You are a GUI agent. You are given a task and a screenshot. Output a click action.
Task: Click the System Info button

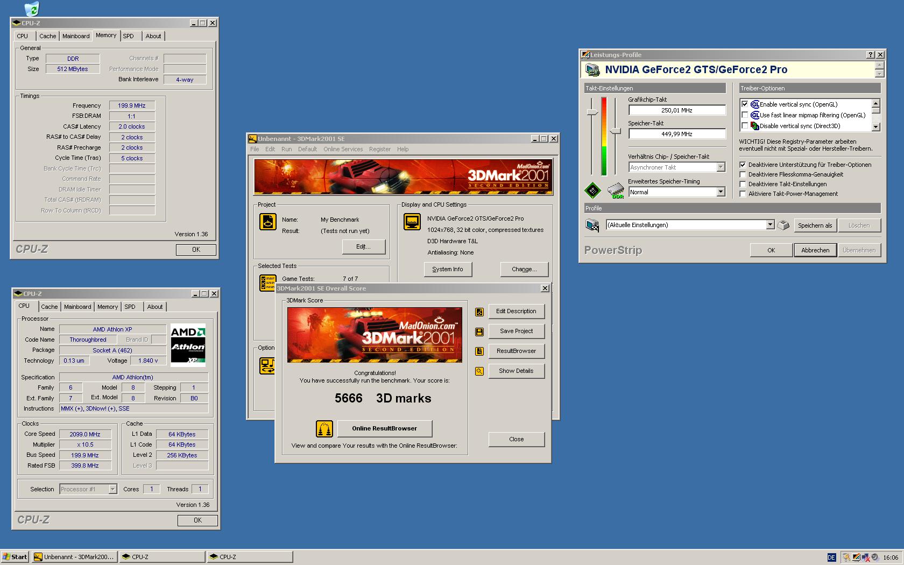[x=447, y=269]
